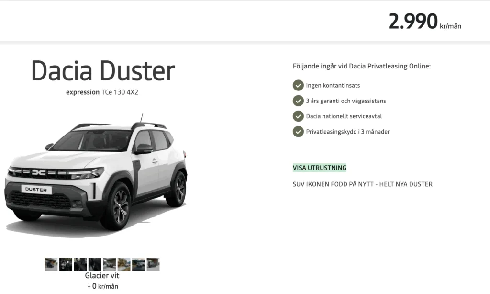The image size is (490, 294).
Task: Click the VISA UTRUSTNING link
Action: [319, 168]
